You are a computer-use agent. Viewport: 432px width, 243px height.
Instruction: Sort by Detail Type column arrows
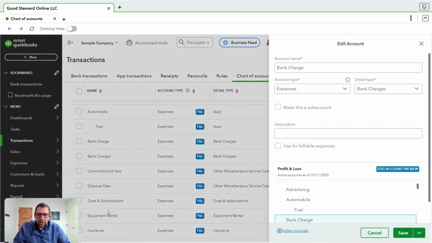pyautogui.click(x=237, y=91)
